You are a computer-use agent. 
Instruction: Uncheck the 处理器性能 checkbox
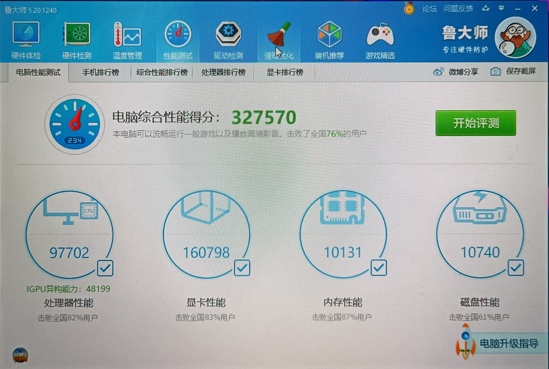click(105, 268)
